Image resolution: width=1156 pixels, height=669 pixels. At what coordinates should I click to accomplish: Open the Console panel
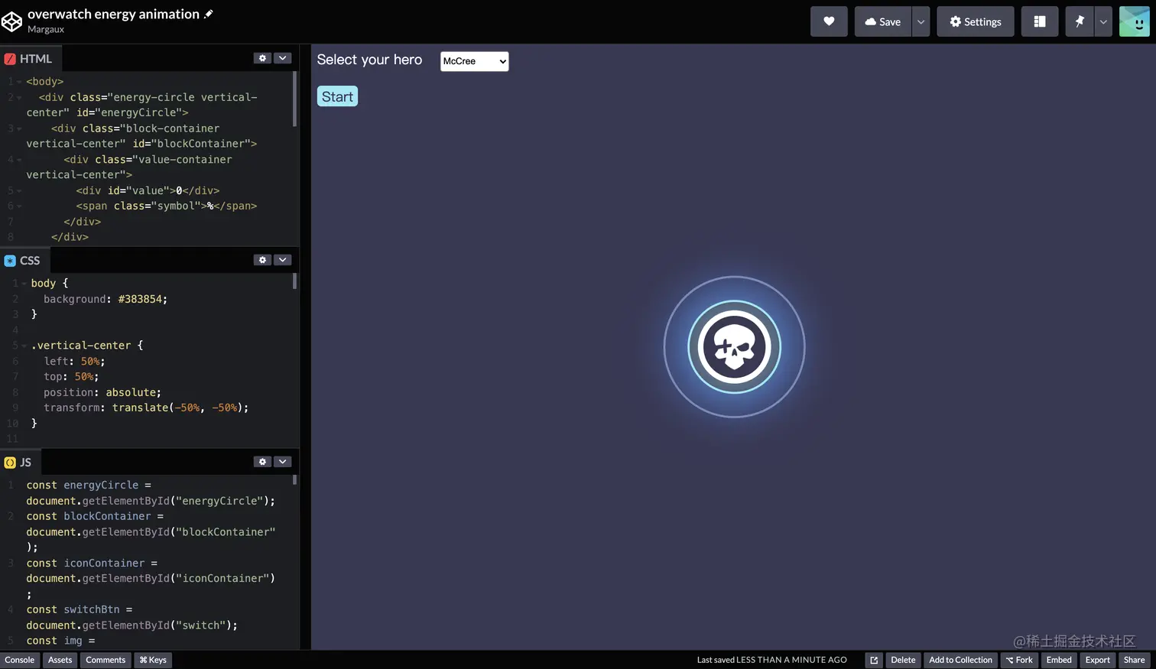pyautogui.click(x=20, y=660)
